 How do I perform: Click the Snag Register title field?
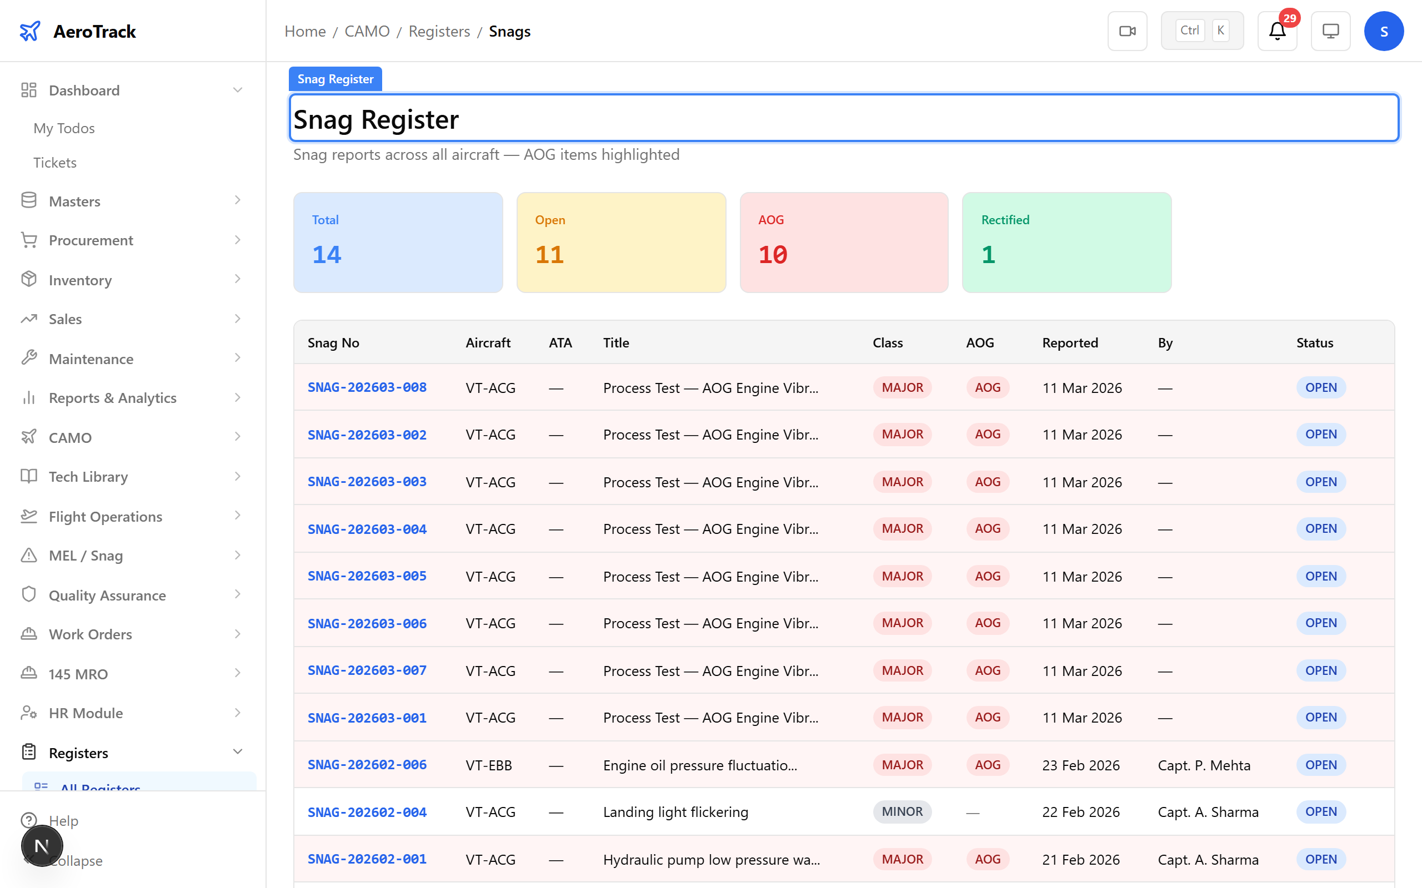844,119
